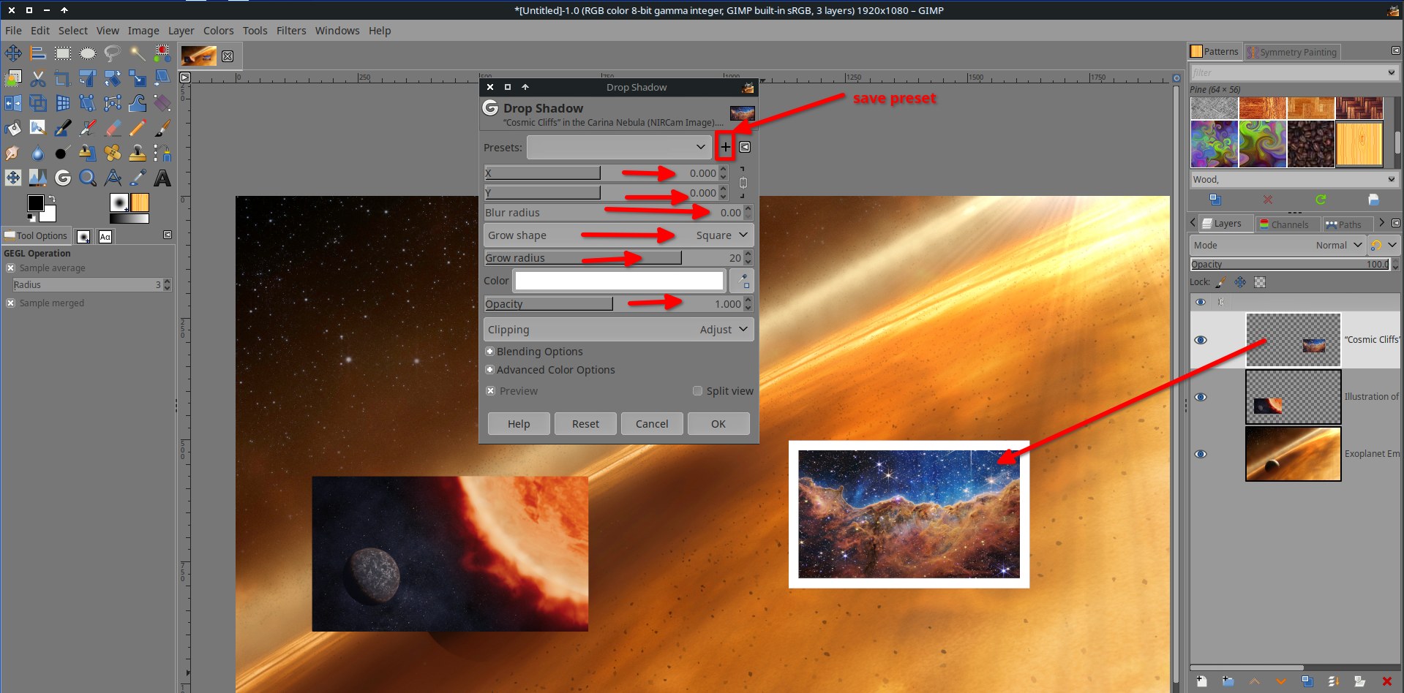Toggle the Sample merged checkbox
Viewport: 1404px width, 693px height.
pyautogui.click(x=10, y=303)
